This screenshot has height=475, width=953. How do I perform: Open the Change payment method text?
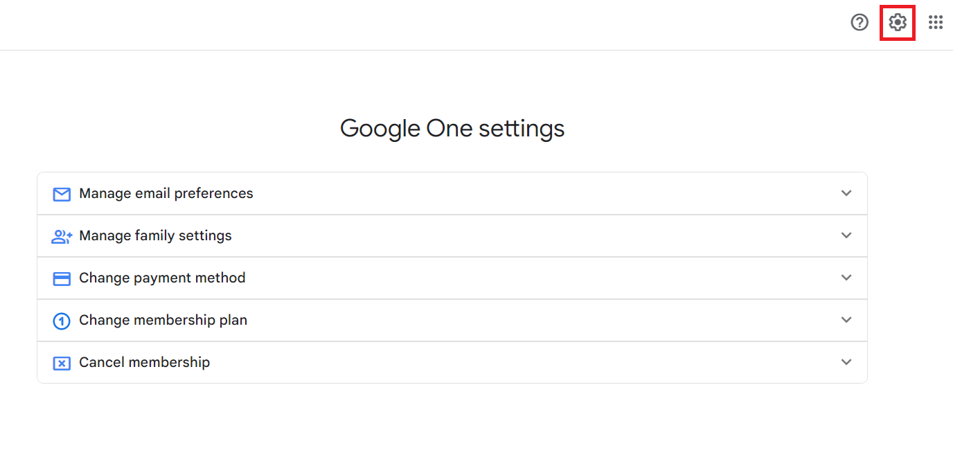(162, 278)
